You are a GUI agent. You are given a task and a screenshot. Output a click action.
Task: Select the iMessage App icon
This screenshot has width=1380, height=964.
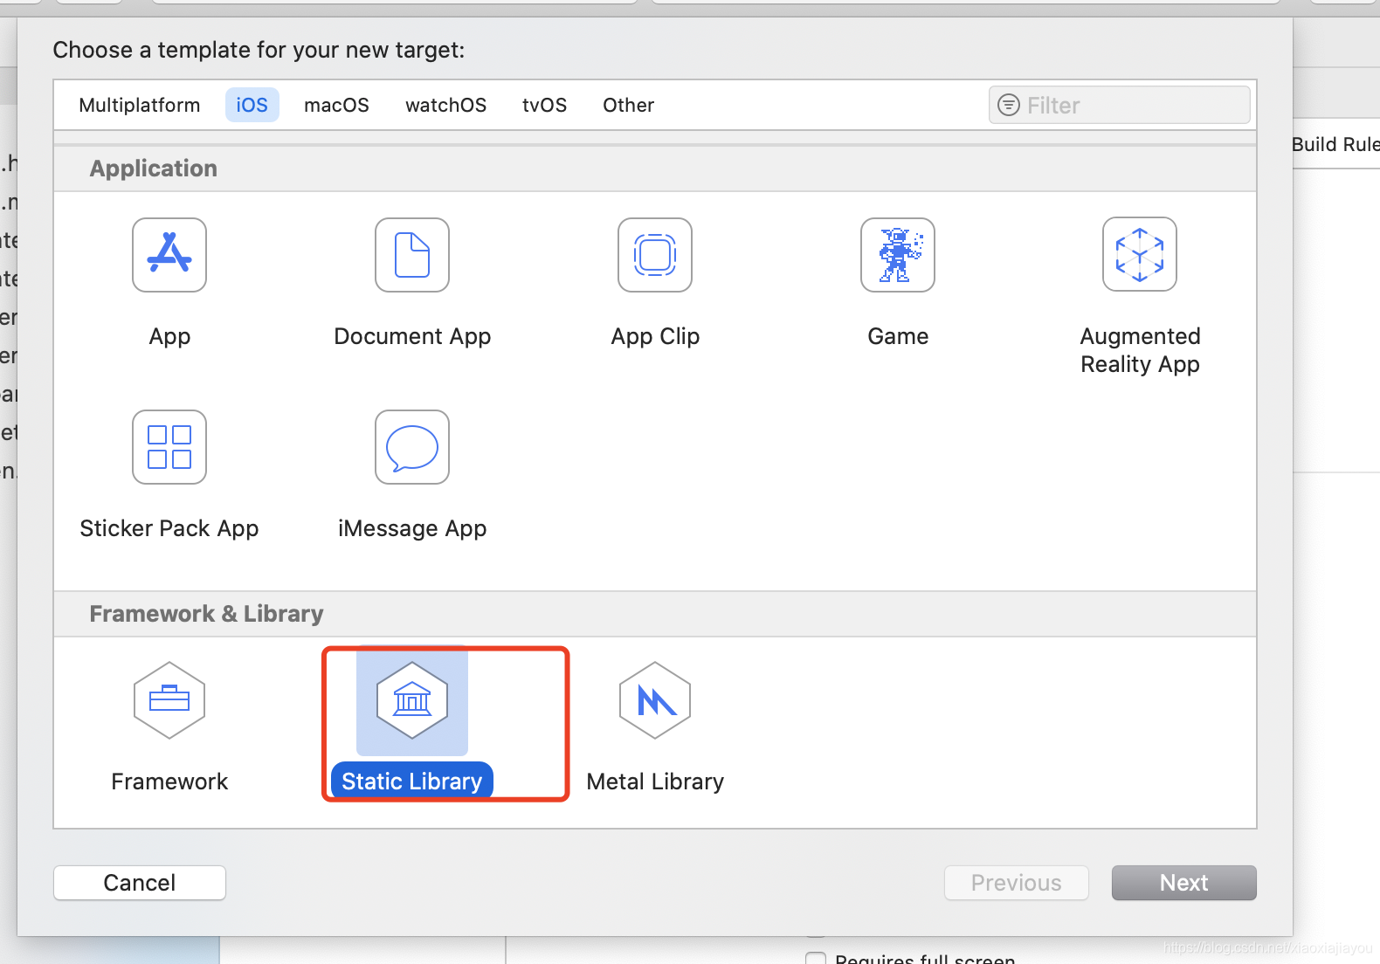pos(412,447)
